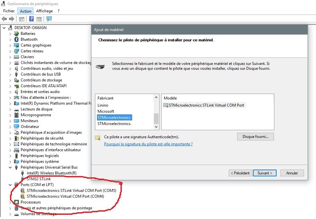Click the Lecteurs de disque icon
The width and height of the screenshot is (316, 219).
[x=16, y=109]
